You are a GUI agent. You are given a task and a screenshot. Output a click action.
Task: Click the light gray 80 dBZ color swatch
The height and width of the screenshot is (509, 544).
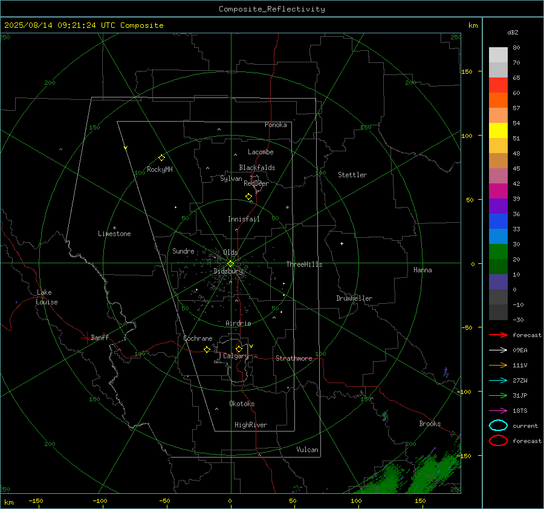[498, 55]
